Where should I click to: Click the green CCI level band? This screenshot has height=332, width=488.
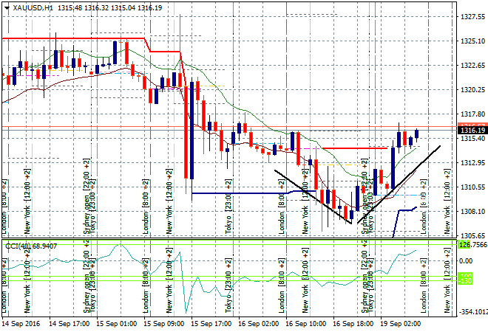222,278
